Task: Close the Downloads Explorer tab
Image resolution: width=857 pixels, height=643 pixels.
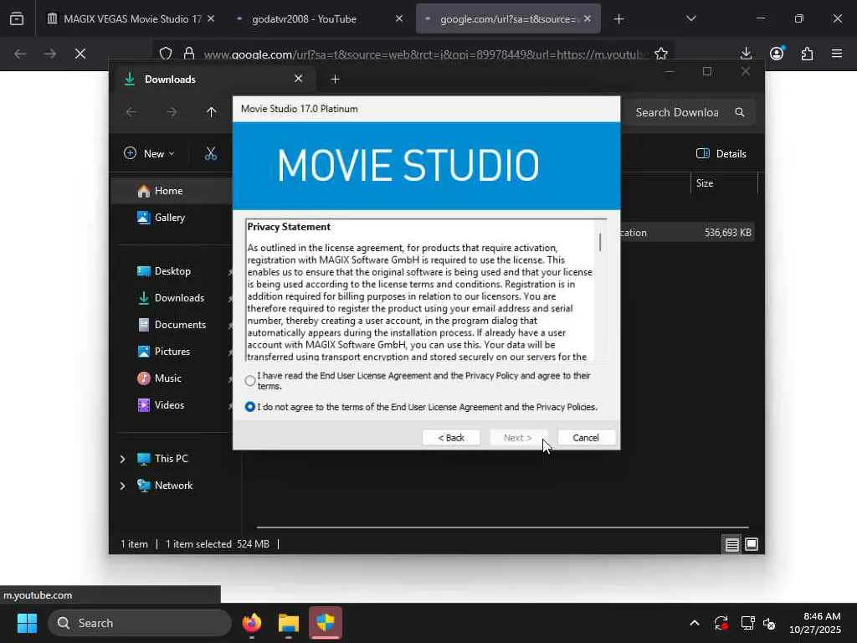Action: (x=299, y=79)
